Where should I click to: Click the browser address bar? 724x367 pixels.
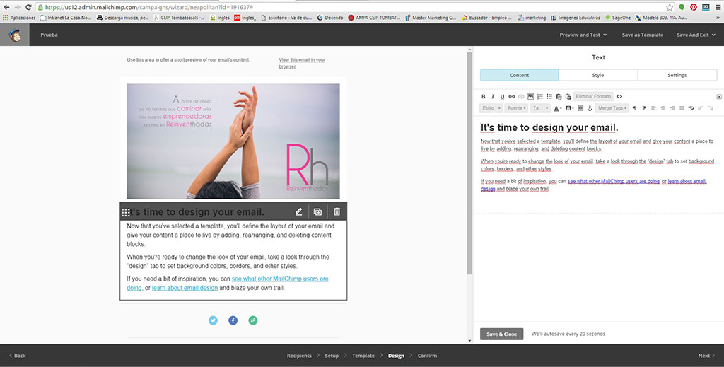click(351, 7)
